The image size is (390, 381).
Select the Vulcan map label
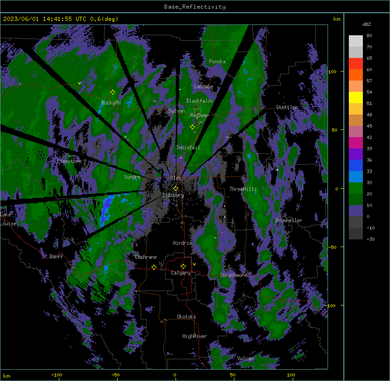246,358
